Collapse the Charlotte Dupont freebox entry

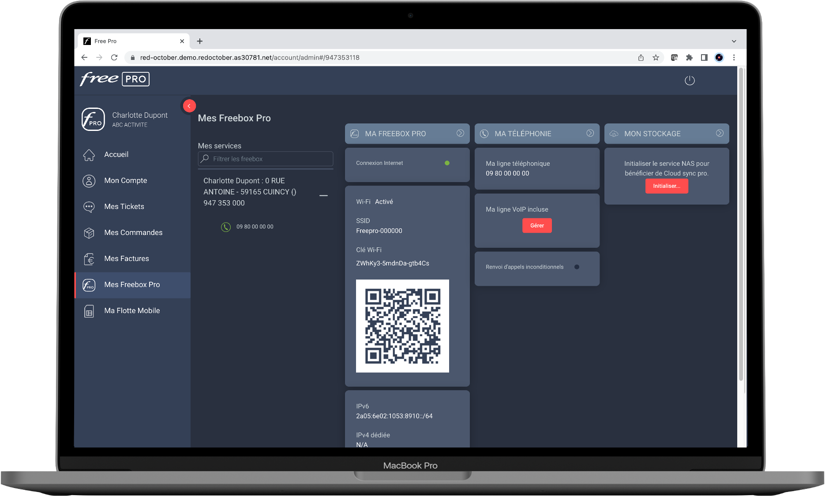[323, 195]
